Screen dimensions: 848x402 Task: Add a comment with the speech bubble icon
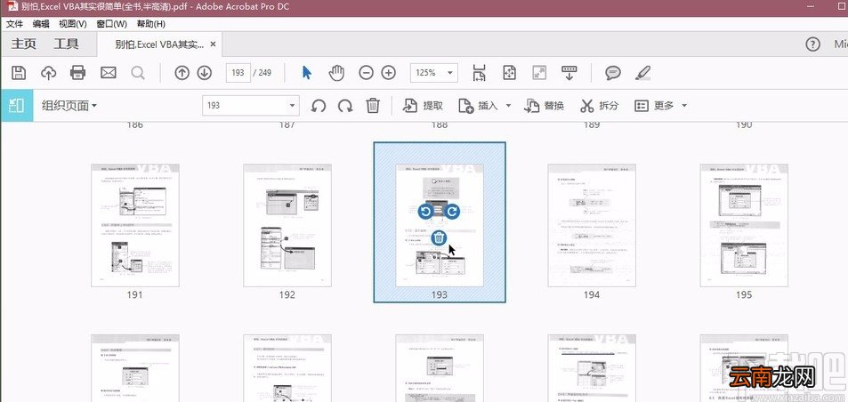[613, 72]
